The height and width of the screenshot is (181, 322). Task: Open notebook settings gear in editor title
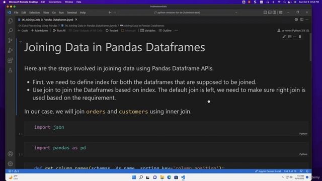point(296,20)
